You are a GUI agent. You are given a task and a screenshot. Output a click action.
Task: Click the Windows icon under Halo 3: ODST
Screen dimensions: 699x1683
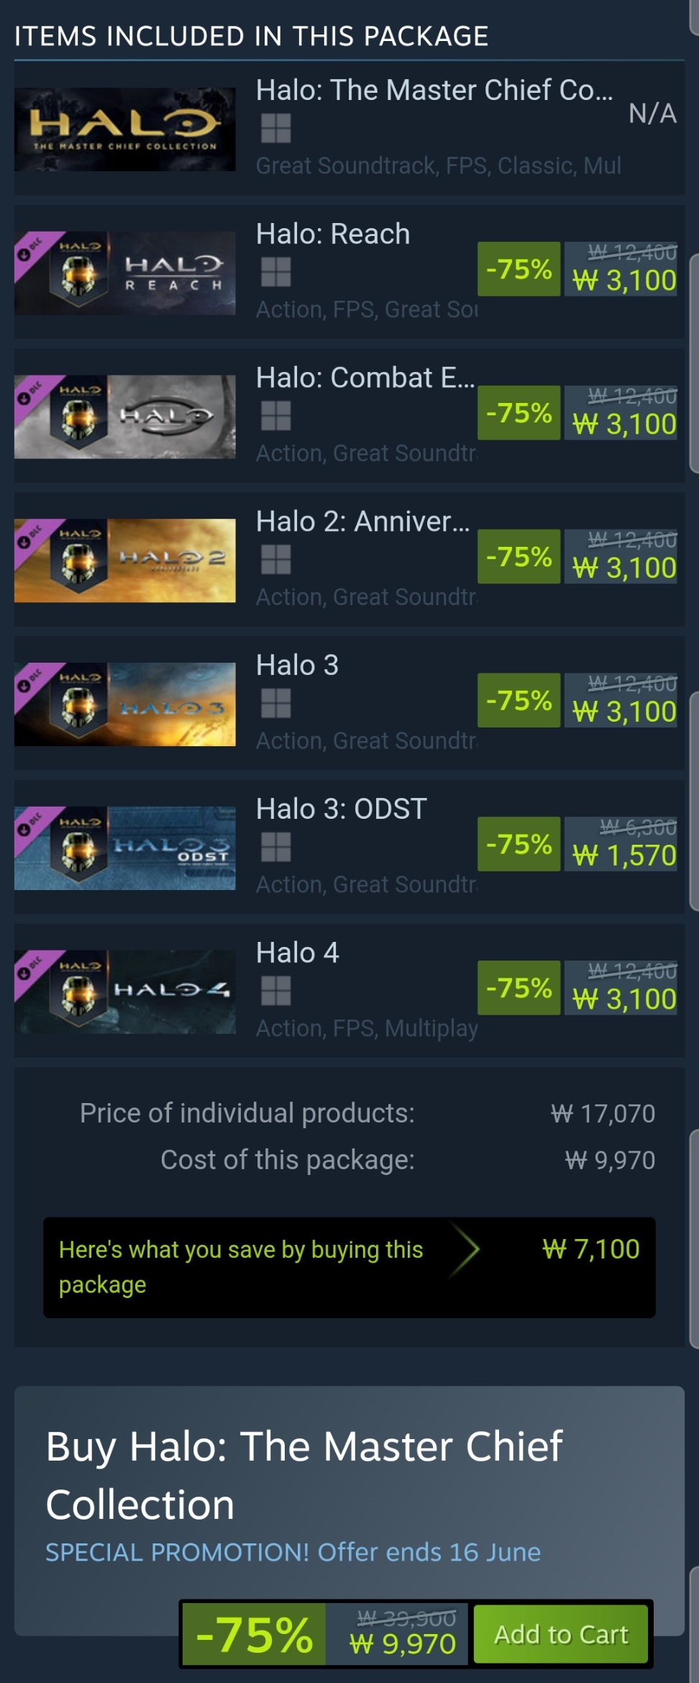pyautogui.click(x=275, y=847)
